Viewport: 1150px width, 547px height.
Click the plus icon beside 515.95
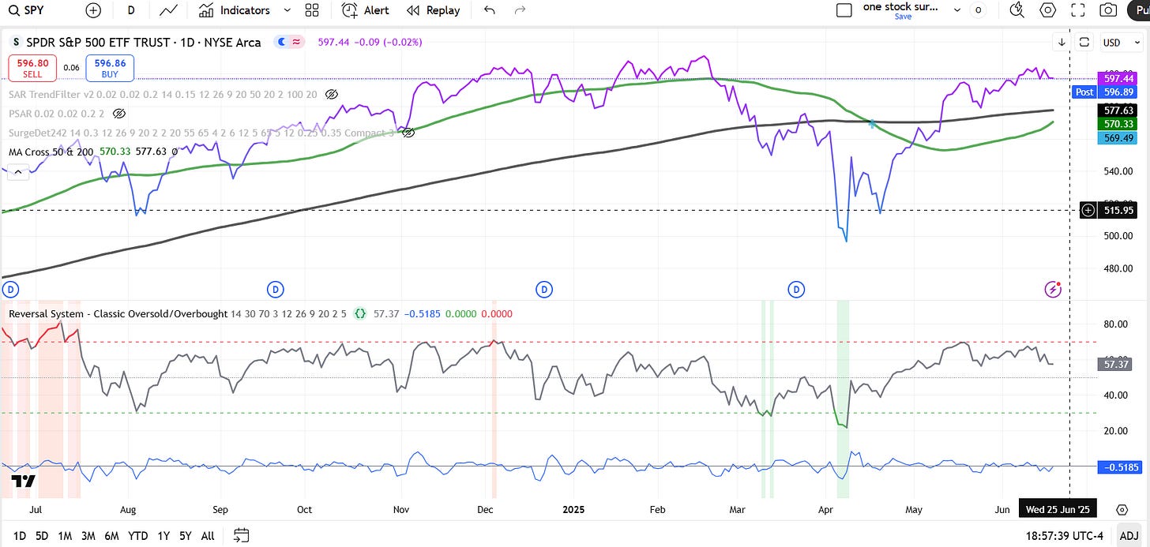point(1088,210)
